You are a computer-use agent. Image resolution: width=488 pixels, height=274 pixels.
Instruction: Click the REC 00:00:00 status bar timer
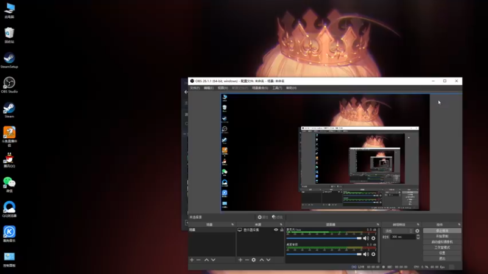coord(395,267)
